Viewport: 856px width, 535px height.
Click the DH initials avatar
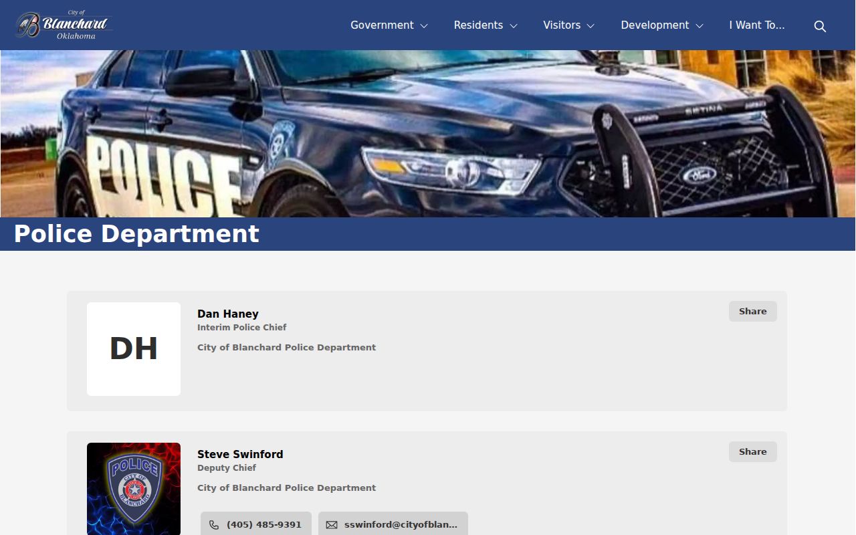(134, 349)
